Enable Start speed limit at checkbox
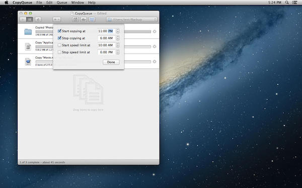This screenshot has height=188, width=302. click(59, 45)
